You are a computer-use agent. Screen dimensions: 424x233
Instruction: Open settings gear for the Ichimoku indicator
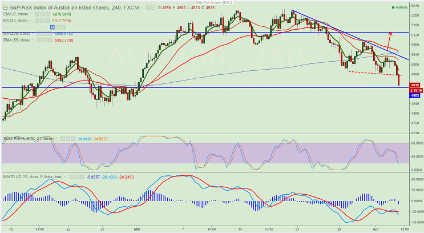click(58, 27)
